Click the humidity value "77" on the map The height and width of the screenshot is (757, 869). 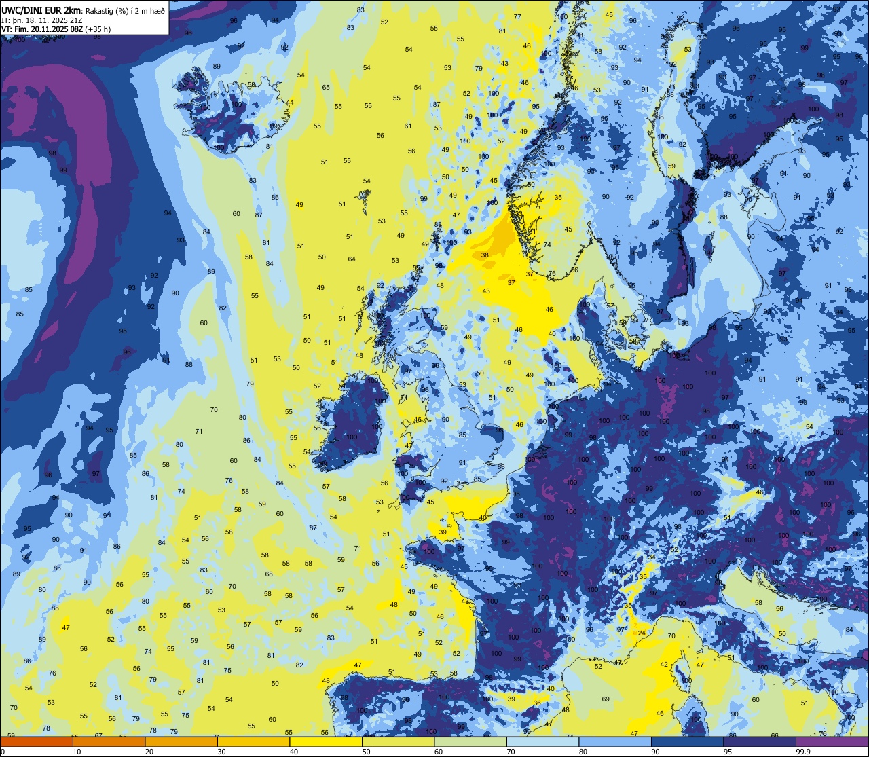517,16
